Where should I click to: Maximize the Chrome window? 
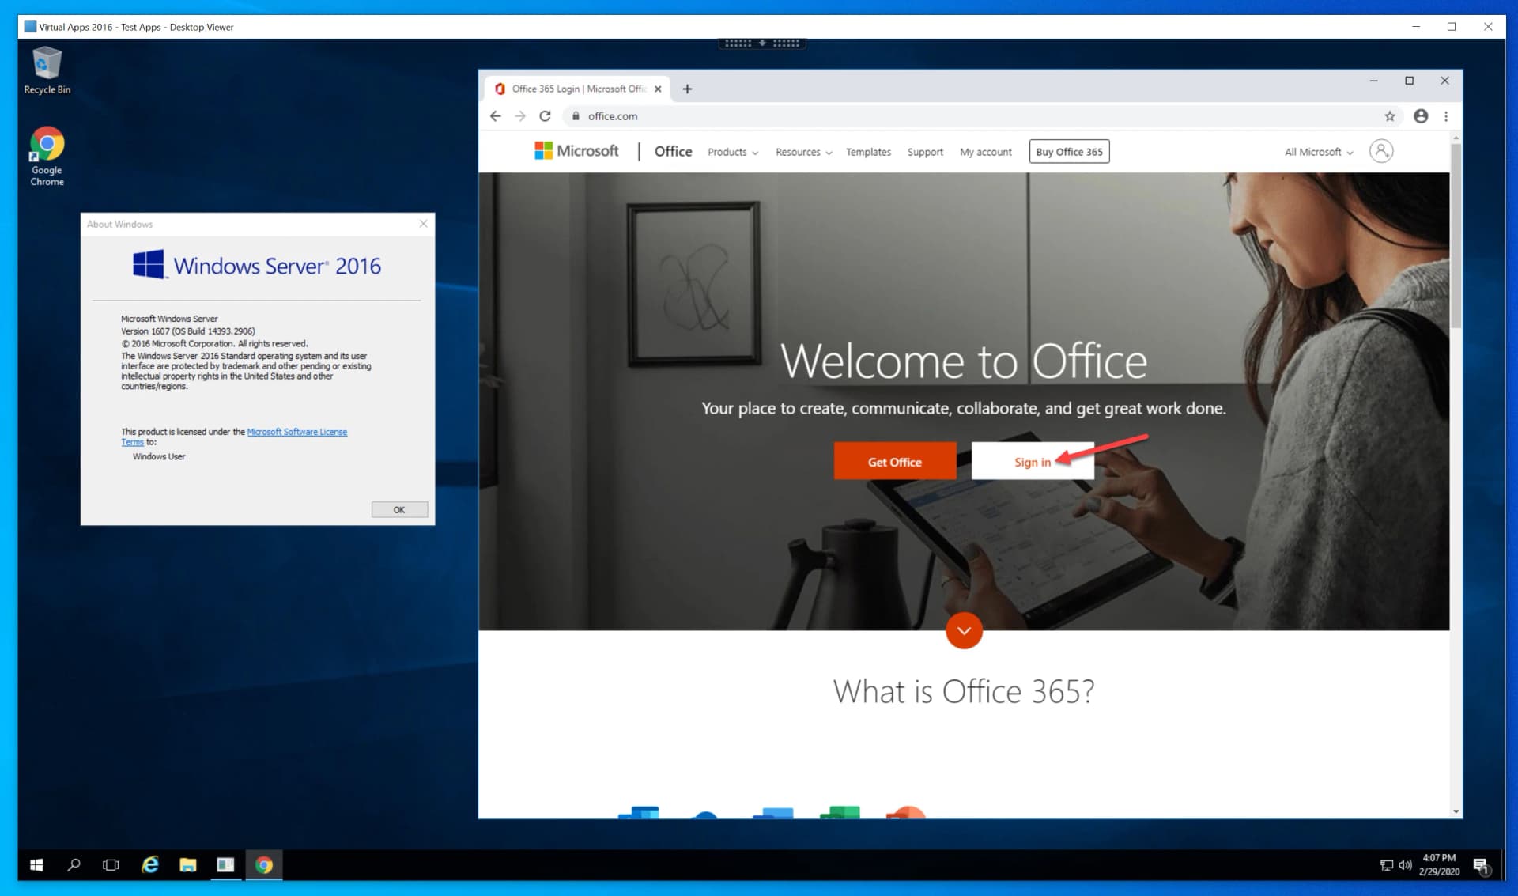(1409, 81)
